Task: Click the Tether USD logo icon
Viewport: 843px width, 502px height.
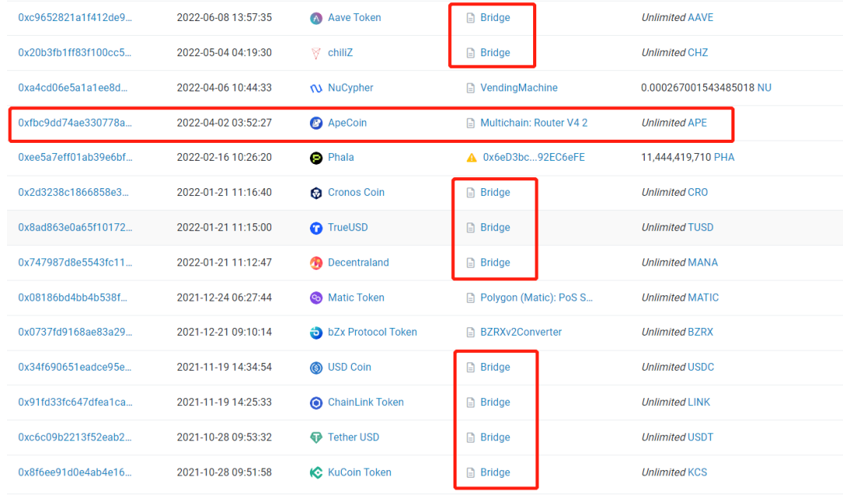Action: [316, 437]
